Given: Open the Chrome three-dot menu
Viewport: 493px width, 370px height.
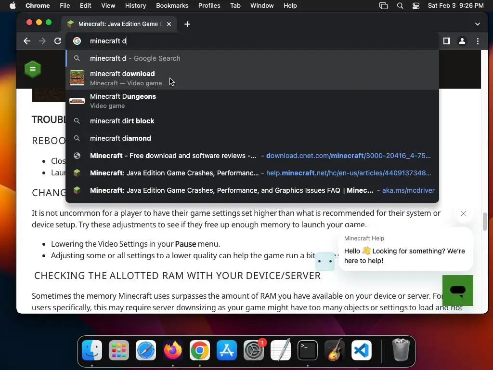Looking at the screenshot, I should (478, 41).
